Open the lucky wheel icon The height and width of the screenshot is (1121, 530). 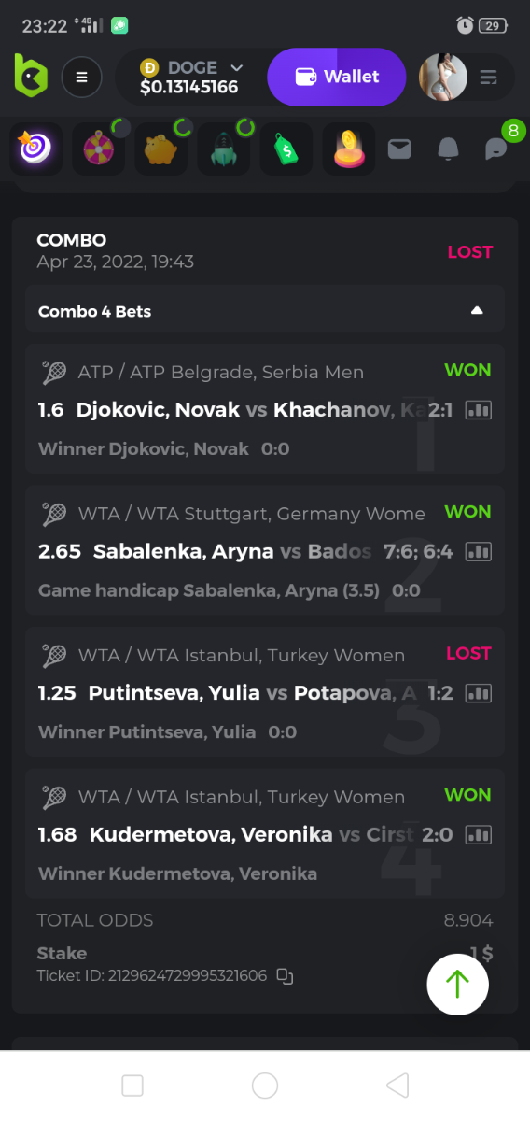[x=98, y=149]
